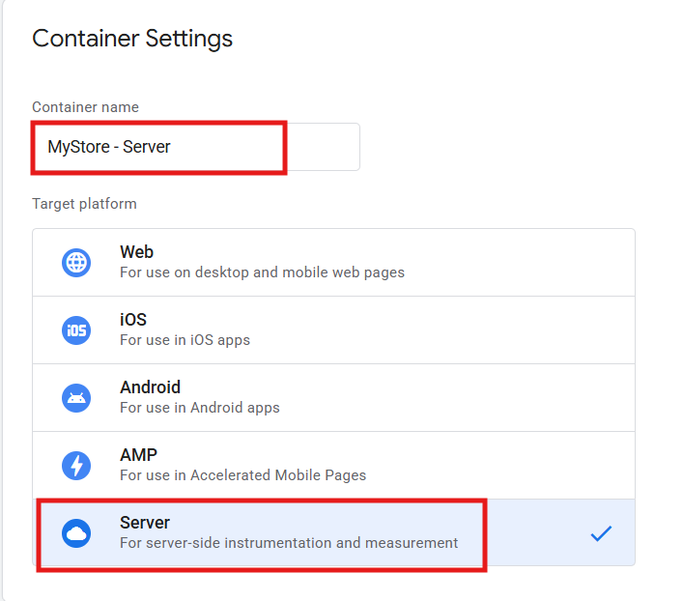Click 'For use in Accelerated Mobile Pages'
The width and height of the screenshot is (683, 601).
tap(243, 475)
